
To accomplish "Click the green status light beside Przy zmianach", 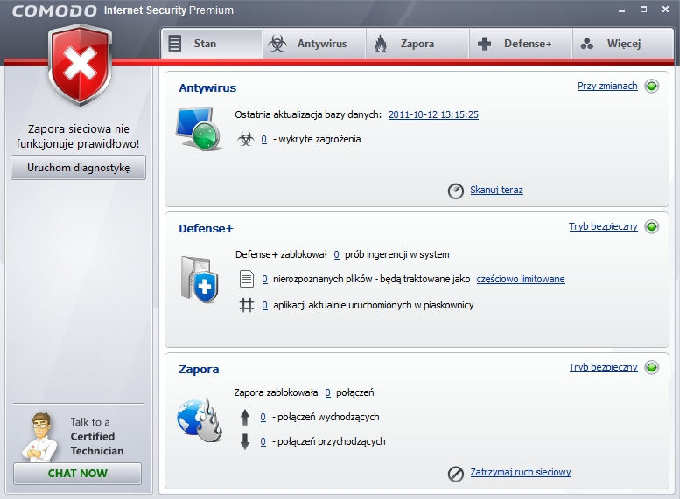I will pos(651,86).
